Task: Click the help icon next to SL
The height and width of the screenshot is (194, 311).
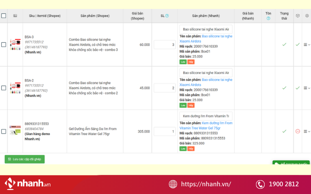Action: 167,16
